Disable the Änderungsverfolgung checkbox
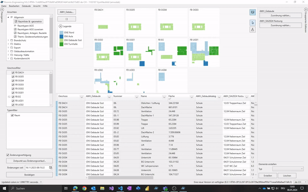This screenshot has height=192, width=308. (x=8, y=155)
